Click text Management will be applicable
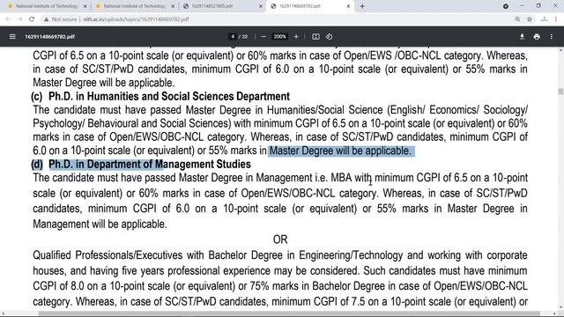Viewport: 564px width, 317px height. click(x=100, y=225)
